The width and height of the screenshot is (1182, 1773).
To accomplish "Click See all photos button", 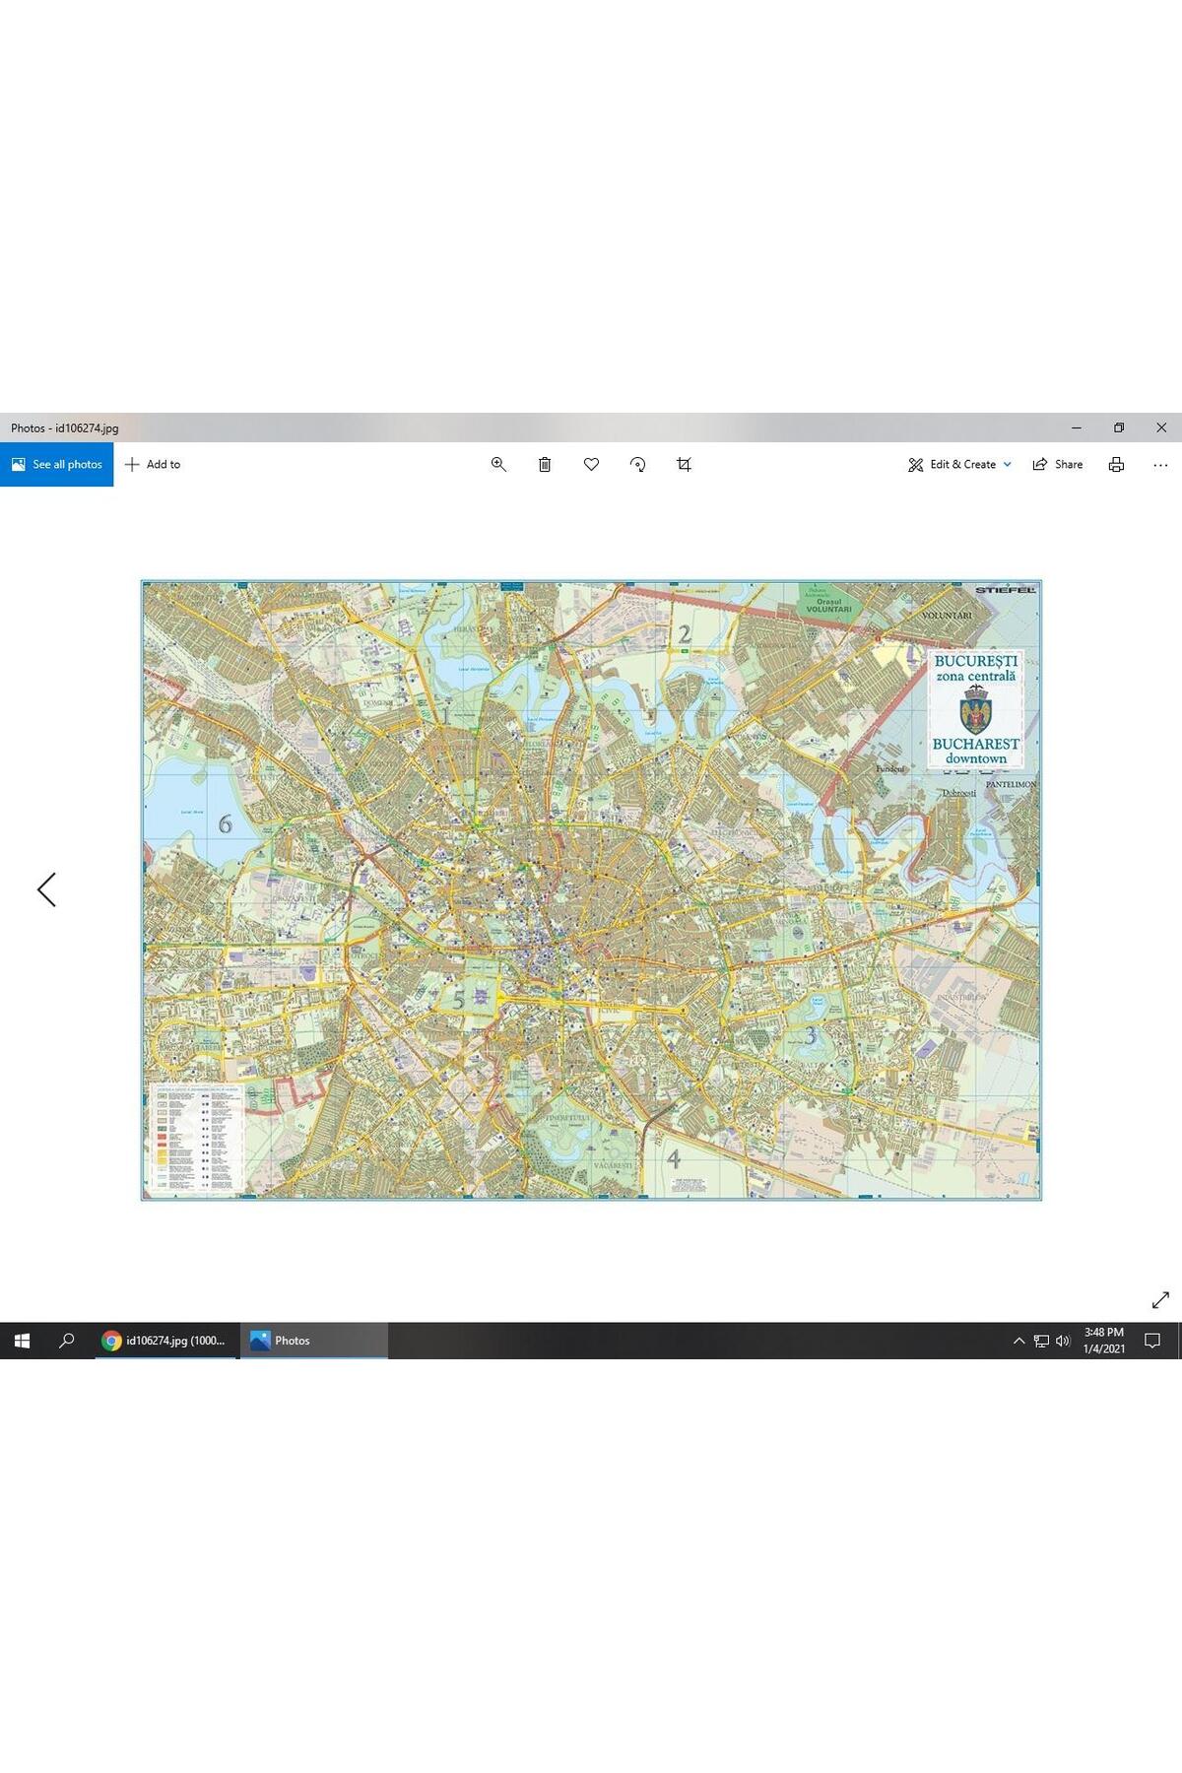I will 57,464.
